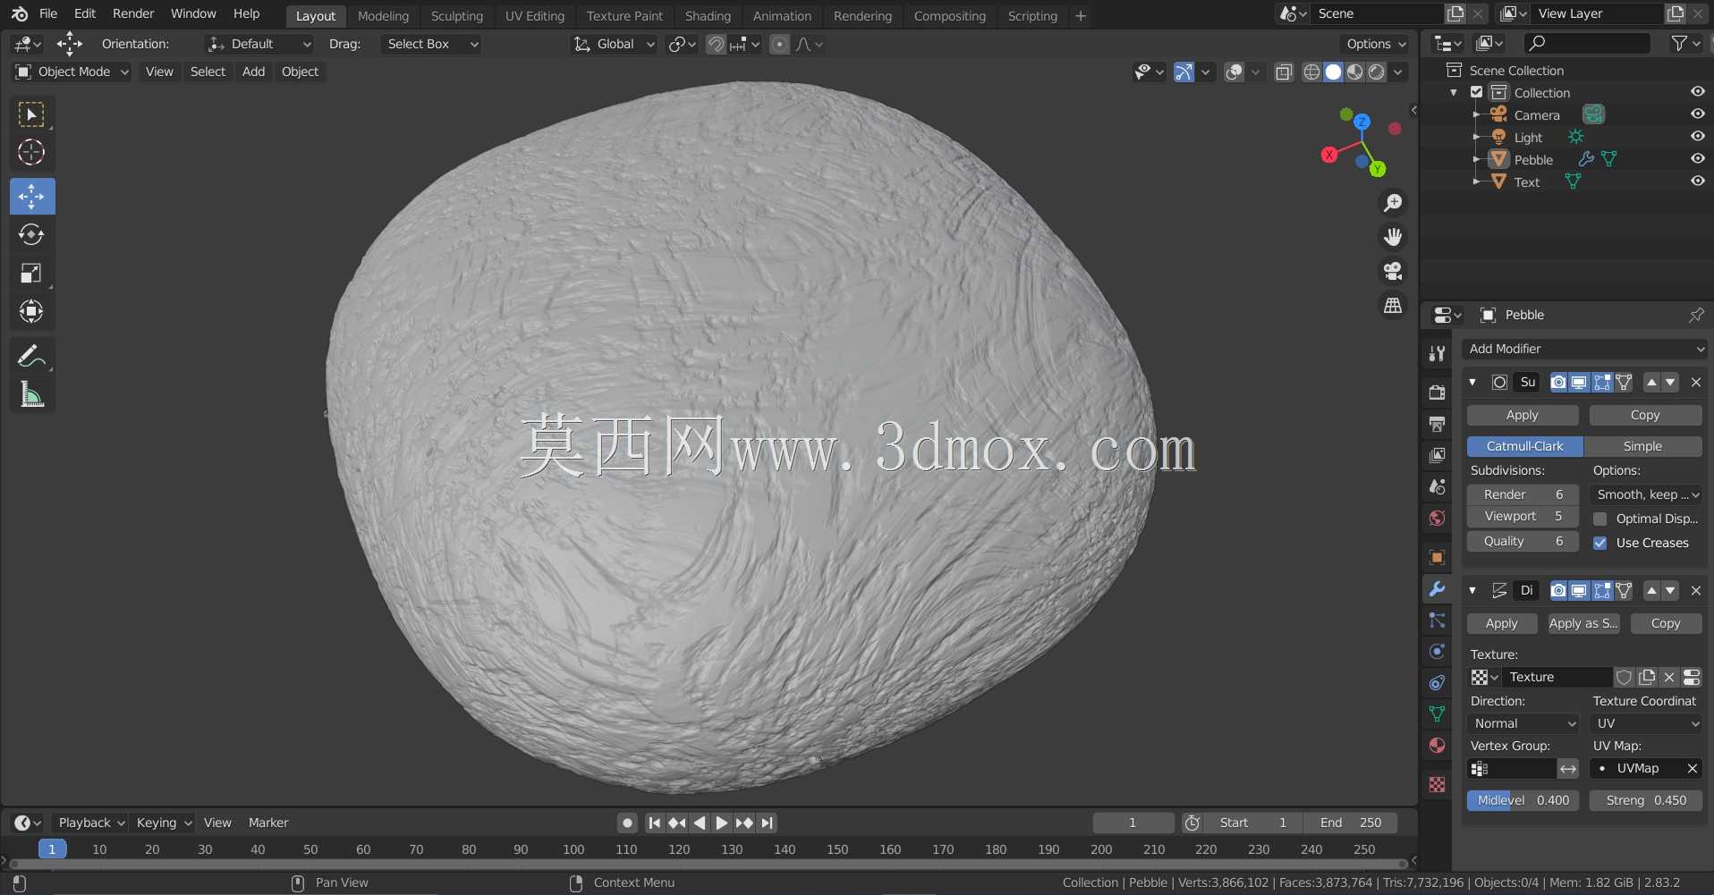Open the Texture Coordinates UV dropdown
1714x895 pixels.
[x=1647, y=723]
